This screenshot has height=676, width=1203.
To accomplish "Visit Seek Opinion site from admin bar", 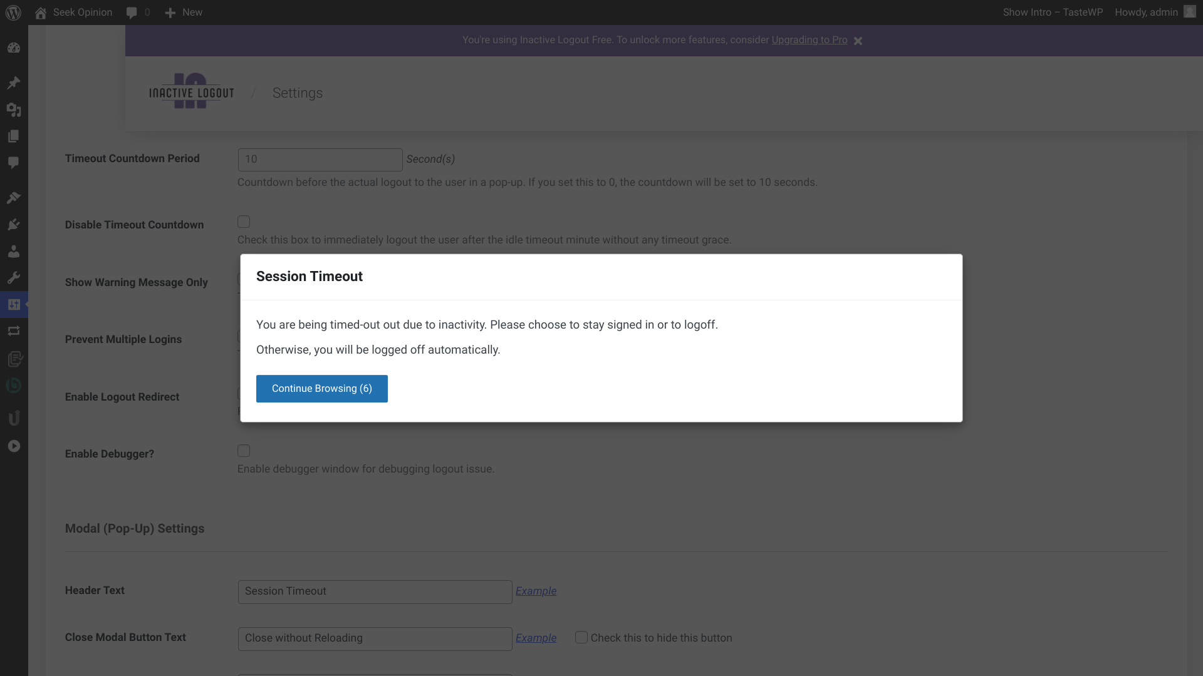I will click(73, 12).
